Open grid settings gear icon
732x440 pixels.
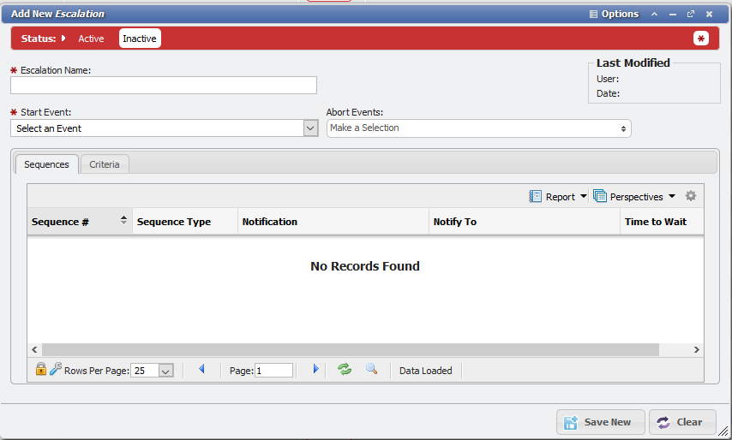pyautogui.click(x=691, y=196)
